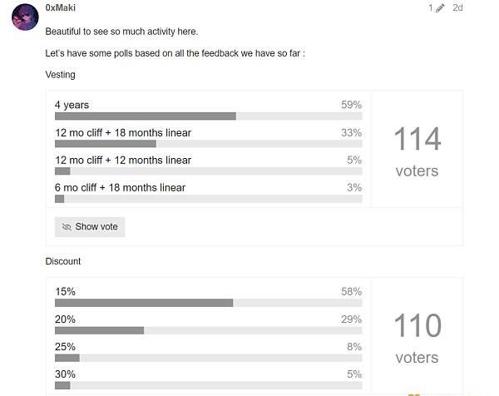Open the 2d post date link
Screen dimensions: 499x396
click(x=457, y=7)
